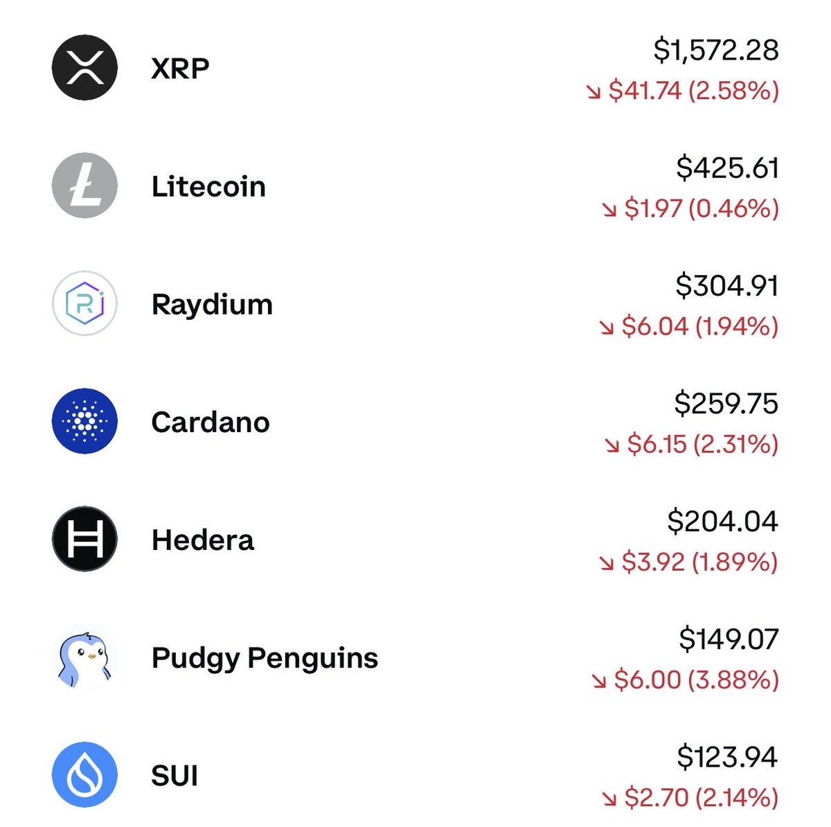This screenshot has width=831, height=827.
Task: Tap the XRP coin icon
Action: click(x=84, y=68)
